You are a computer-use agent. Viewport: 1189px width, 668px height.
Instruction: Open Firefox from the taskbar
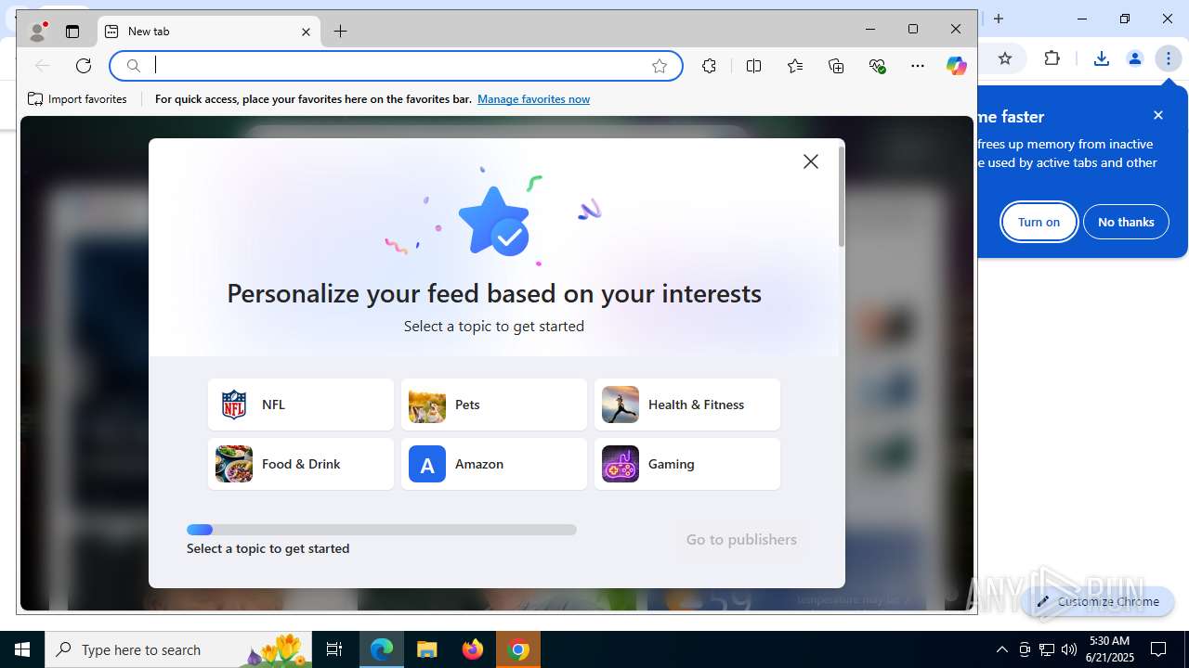473,649
